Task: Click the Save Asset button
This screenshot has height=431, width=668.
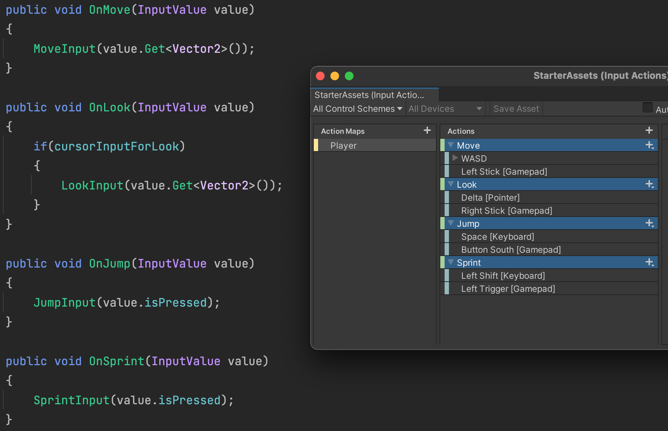Action: [x=516, y=109]
